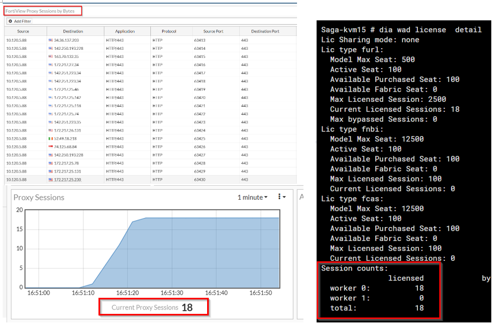Click 'total:' line in terminal

(377, 309)
